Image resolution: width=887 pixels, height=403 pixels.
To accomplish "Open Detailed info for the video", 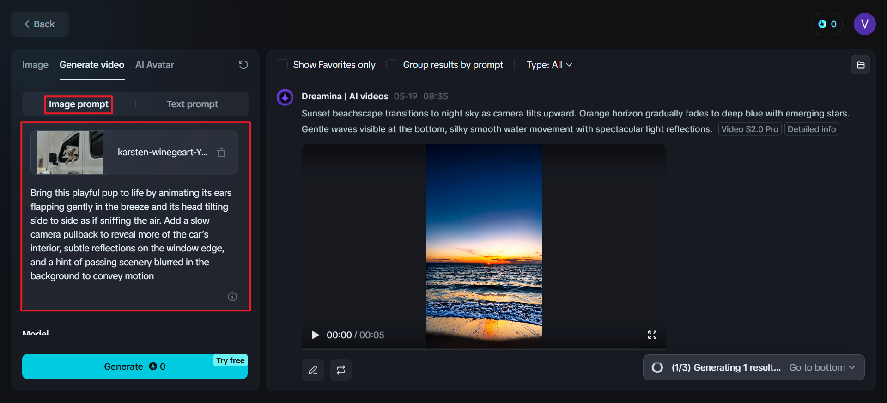I will (811, 129).
